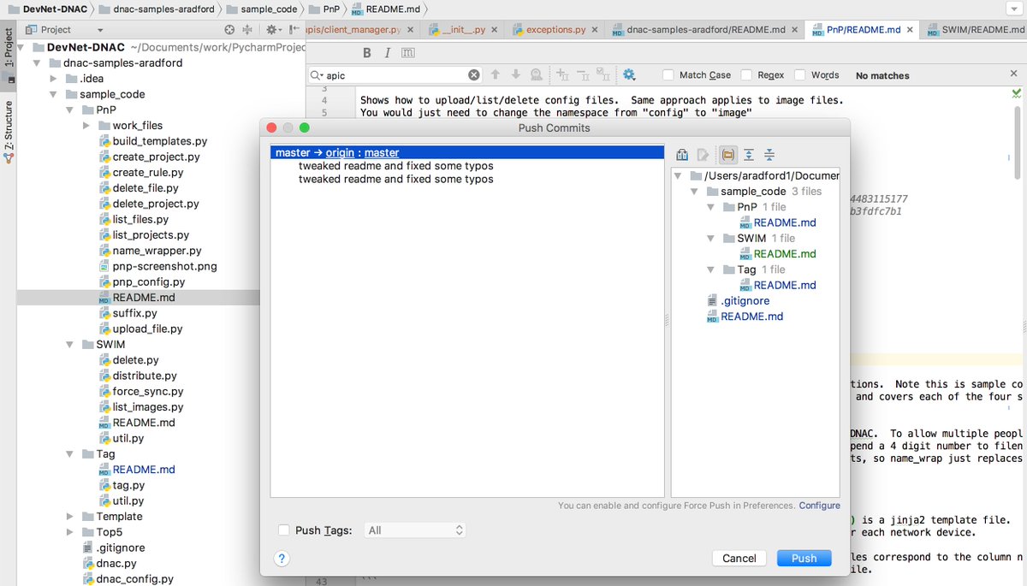Image resolution: width=1027 pixels, height=586 pixels.
Task: Click Unselect Occurrence icon in search bar
Action: (x=582, y=75)
